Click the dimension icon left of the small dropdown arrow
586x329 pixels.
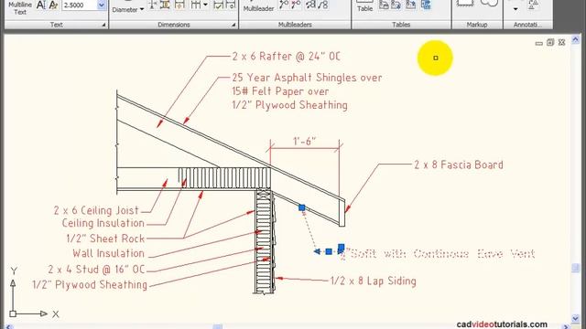click(x=195, y=5)
